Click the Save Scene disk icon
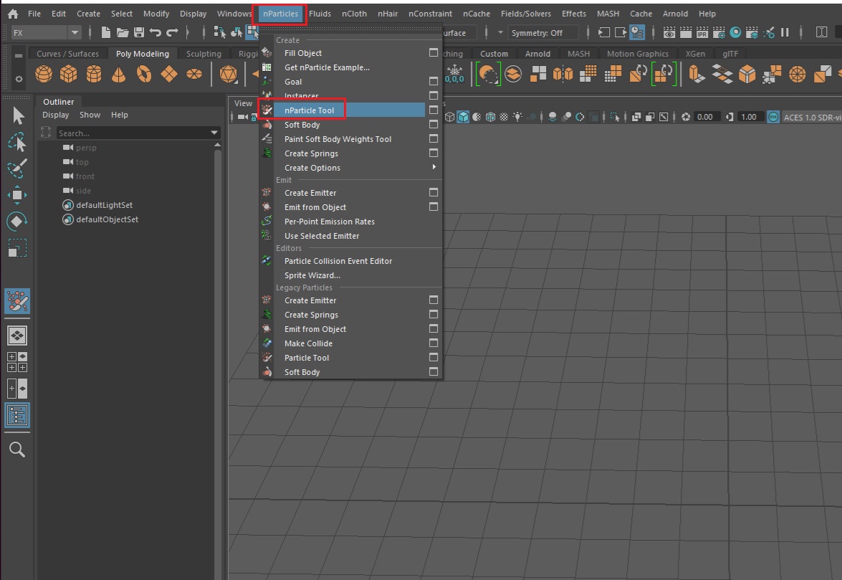The width and height of the screenshot is (842, 580). tap(139, 33)
